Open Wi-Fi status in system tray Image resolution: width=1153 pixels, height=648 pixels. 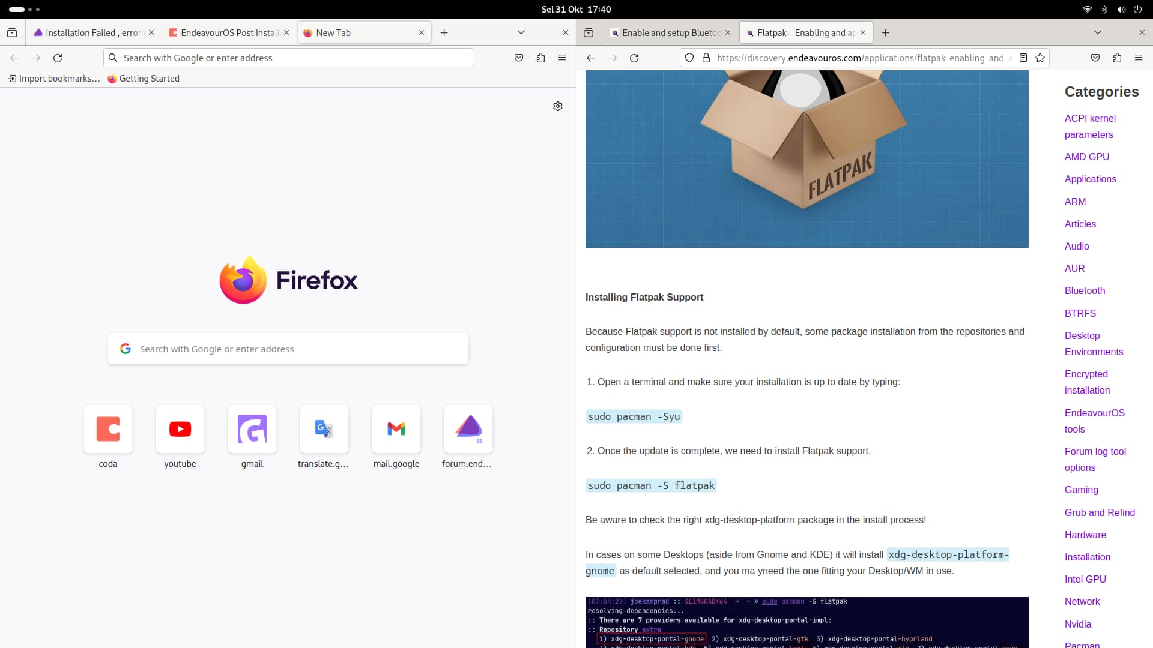tap(1087, 9)
